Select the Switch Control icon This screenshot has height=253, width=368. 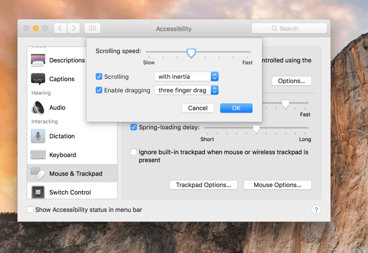coord(38,192)
